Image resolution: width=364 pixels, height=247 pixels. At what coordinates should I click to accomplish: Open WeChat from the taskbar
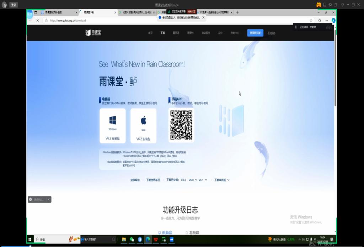[132, 239]
